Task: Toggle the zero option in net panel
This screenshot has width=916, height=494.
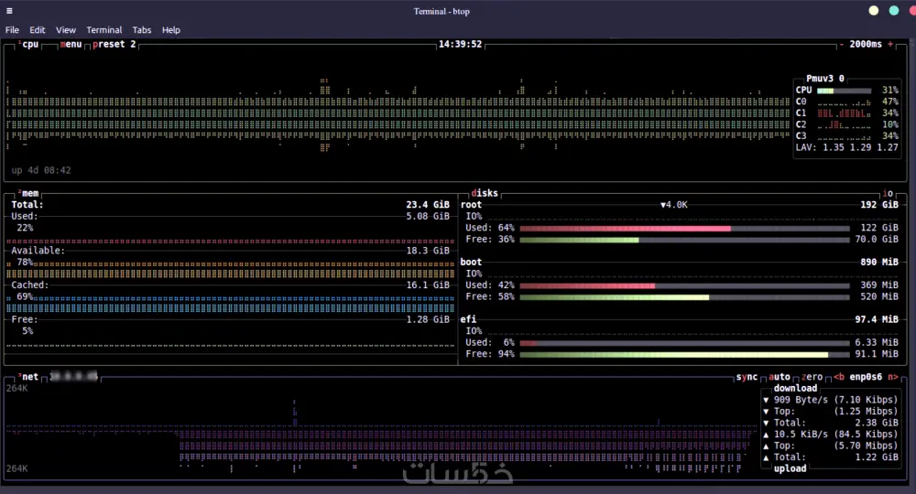Action: click(812, 377)
